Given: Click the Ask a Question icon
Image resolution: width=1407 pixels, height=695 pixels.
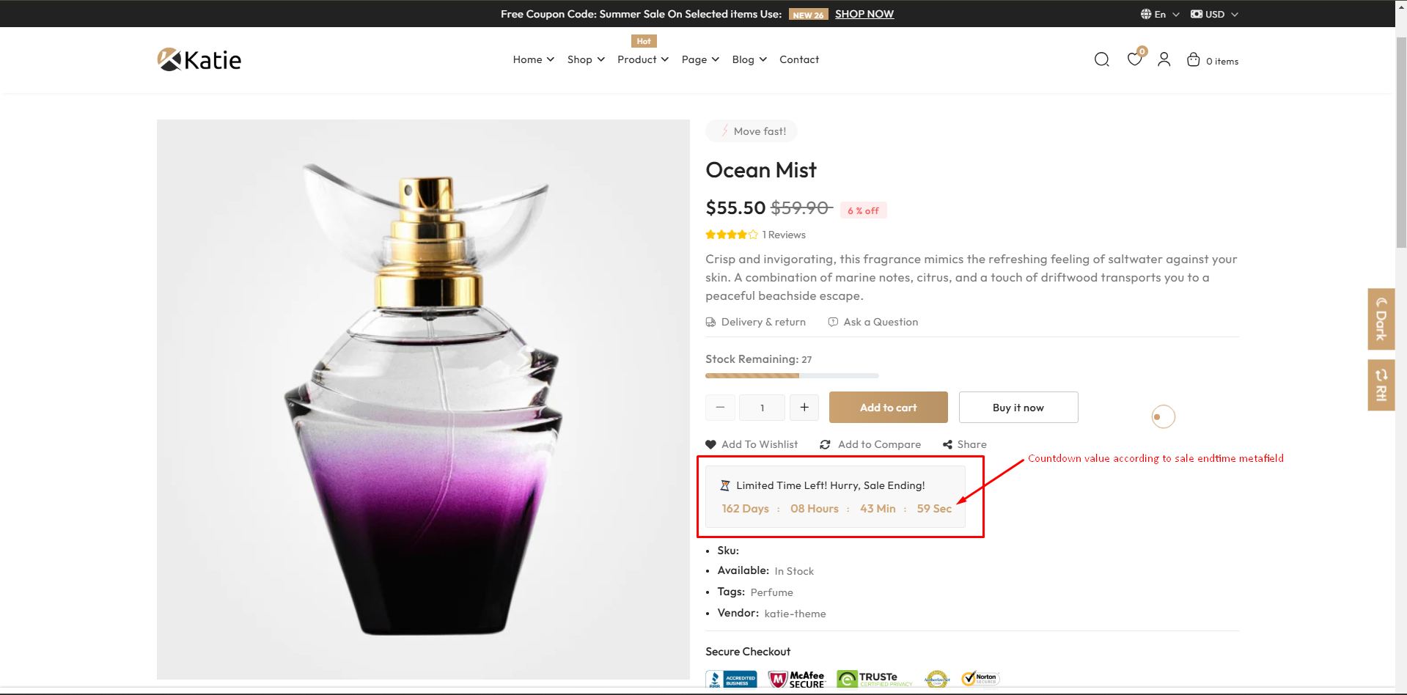Looking at the screenshot, I should 833,322.
